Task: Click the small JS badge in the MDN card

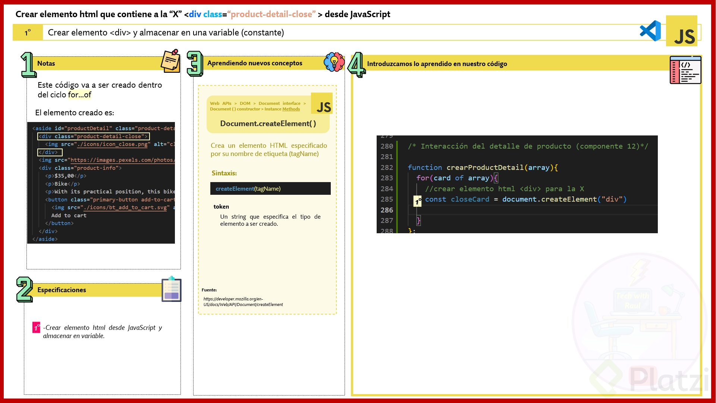Action: point(322,103)
